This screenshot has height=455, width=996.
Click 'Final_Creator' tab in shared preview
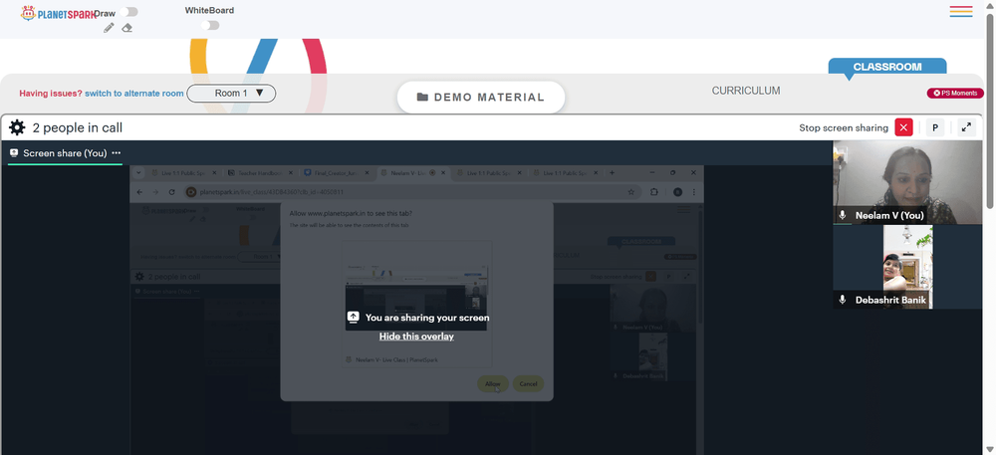click(337, 172)
